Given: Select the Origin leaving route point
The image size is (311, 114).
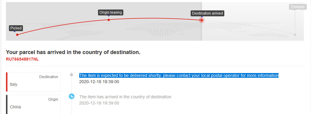Looking at the screenshot, I should pyautogui.click(x=109, y=20).
